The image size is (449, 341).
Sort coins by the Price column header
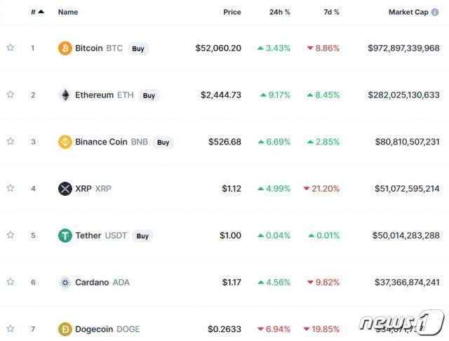click(x=232, y=12)
